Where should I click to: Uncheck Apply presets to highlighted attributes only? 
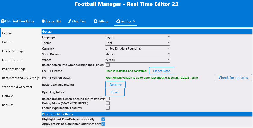click(103, 124)
